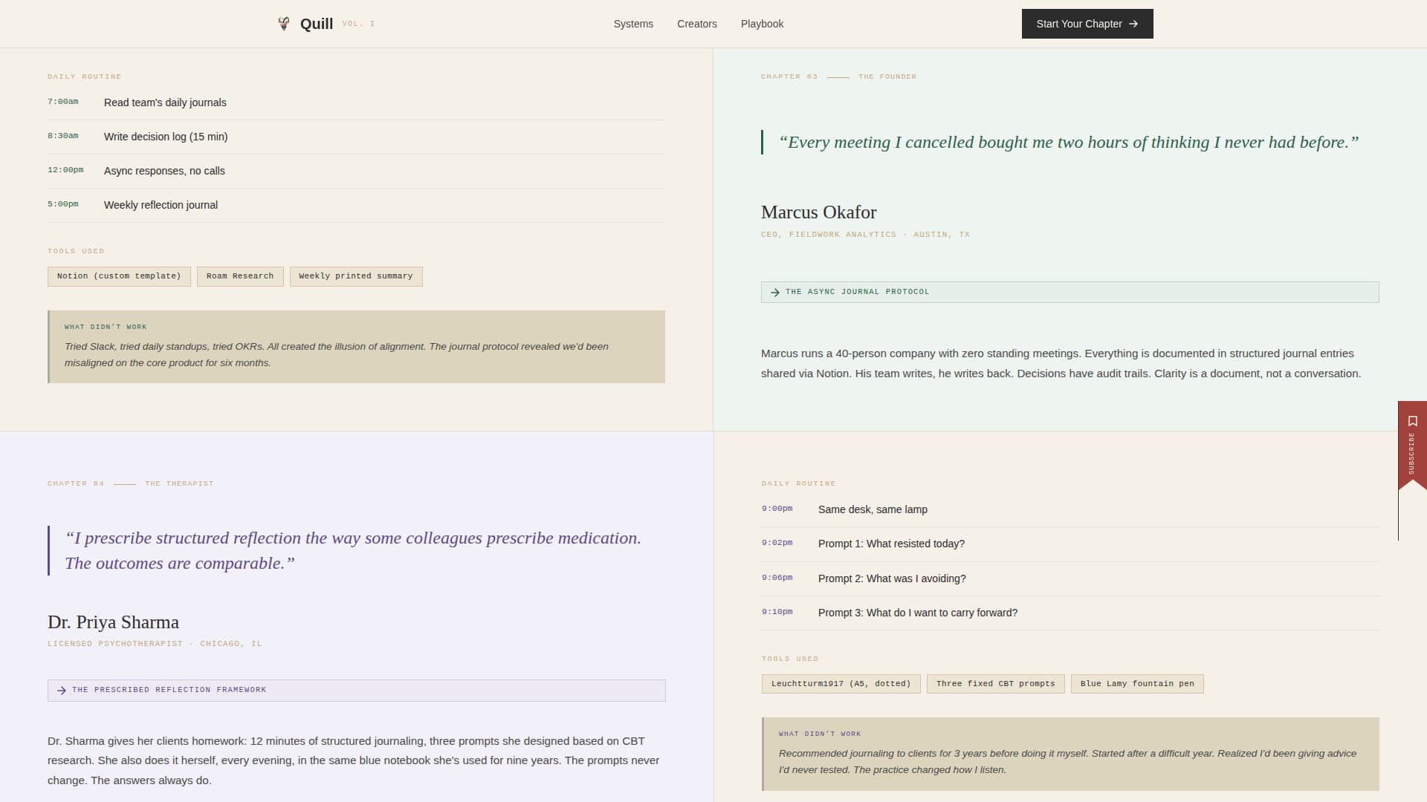
Task: Click 'Licensed Psychotherapist · Chicago, IL' subtitle
Action: point(155,644)
